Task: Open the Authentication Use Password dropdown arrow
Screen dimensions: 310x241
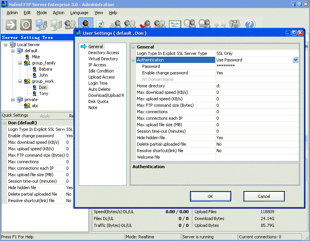Action: pos(295,60)
